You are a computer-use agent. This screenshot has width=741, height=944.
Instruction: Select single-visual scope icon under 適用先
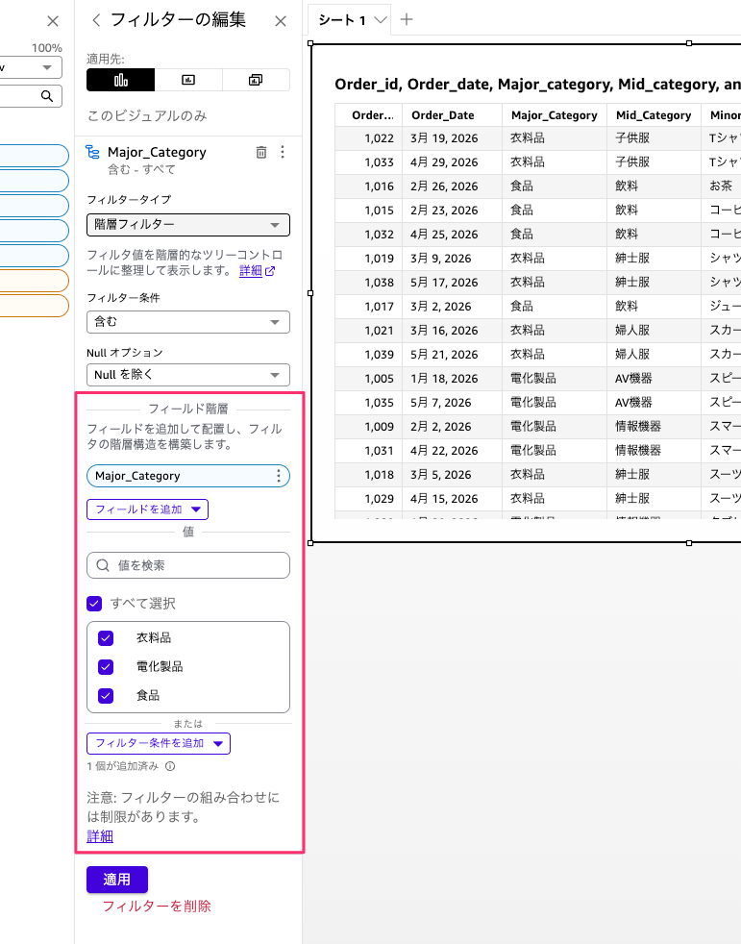120,80
